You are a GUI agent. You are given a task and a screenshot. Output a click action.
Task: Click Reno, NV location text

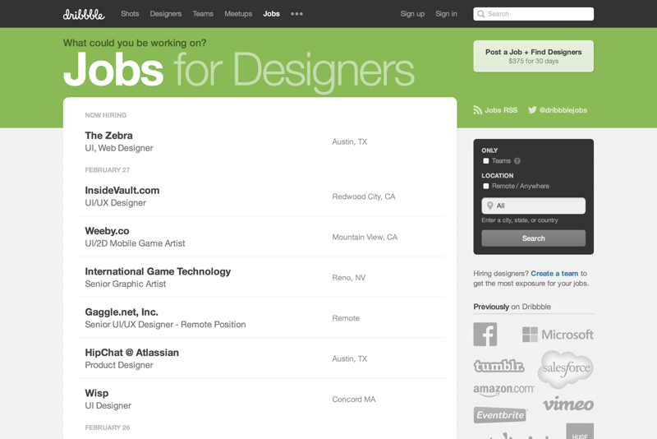click(x=348, y=278)
